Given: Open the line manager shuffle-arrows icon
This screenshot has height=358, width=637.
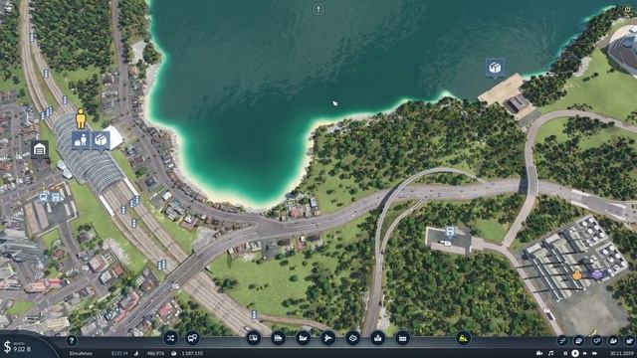Looking at the screenshot, I should tap(170, 338).
